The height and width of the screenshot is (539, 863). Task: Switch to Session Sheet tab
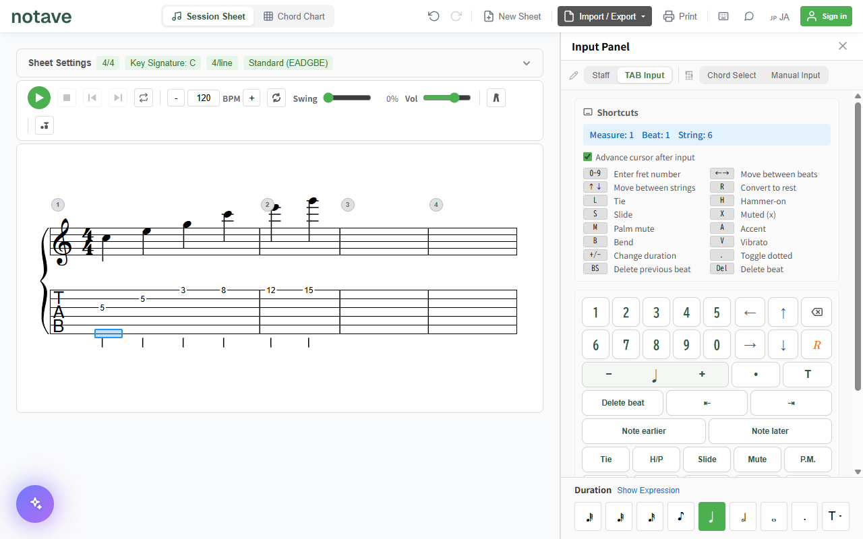point(209,16)
